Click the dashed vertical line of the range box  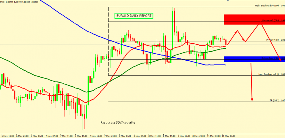[109, 42]
